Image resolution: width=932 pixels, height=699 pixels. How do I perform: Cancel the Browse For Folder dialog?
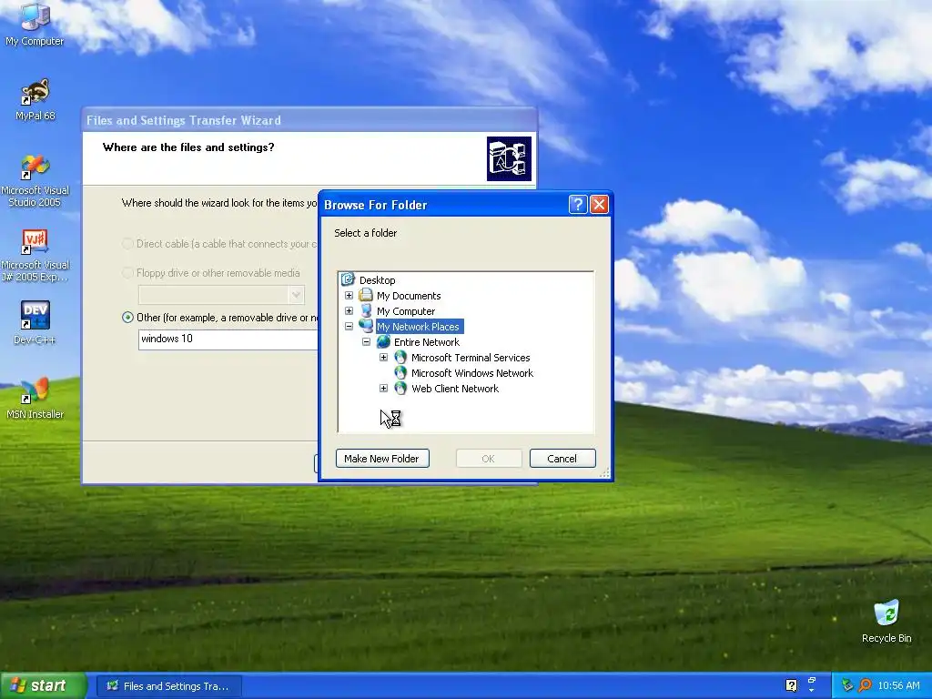[x=562, y=459]
